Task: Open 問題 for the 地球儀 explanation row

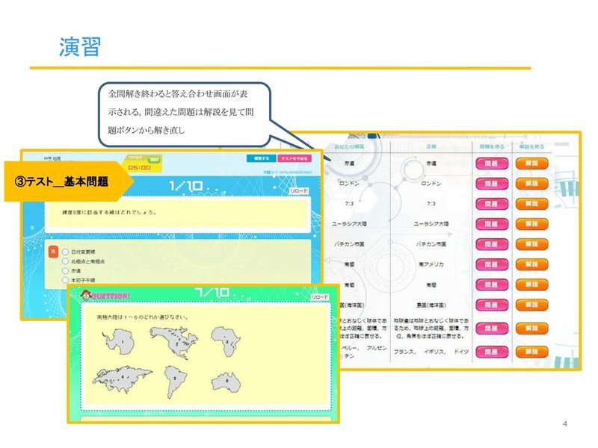Action: [x=492, y=329]
